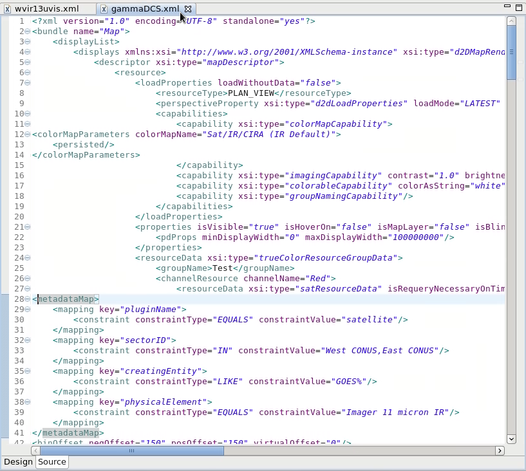Collapse the properties element on line 21
Viewport: 526px width, 471px height.
(28, 227)
